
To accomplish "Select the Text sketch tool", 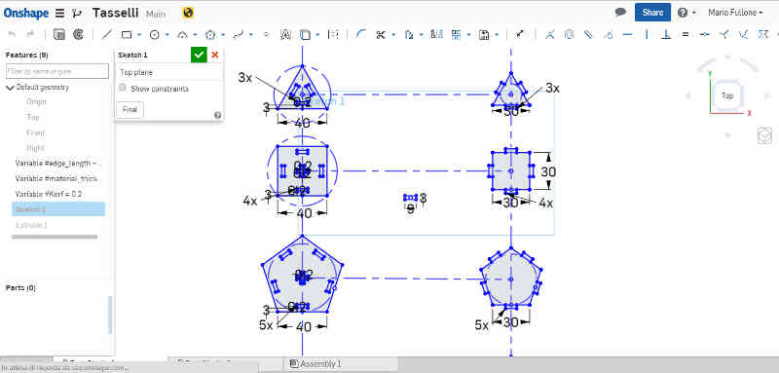I will tap(285, 34).
